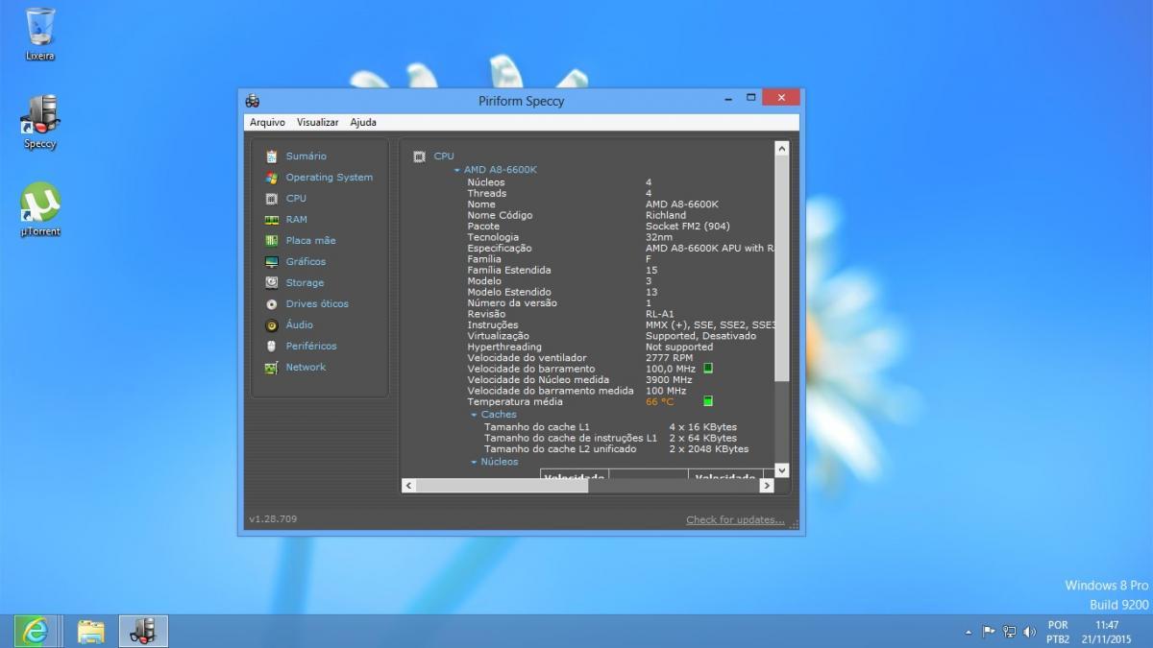Click the vertical scrollbar thumb
The width and height of the screenshot is (1153, 648).
coord(781,269)
